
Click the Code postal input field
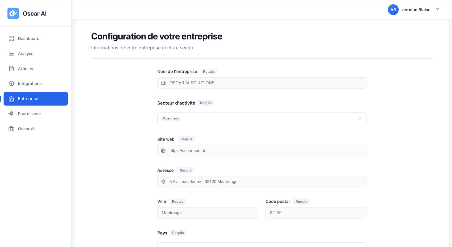(x=316, y=213)
